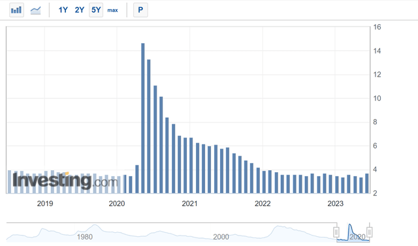Viewport: 418px width, 246px height.
Task: Click the second tallest bar in 2020
Action: tap(149, 126)
